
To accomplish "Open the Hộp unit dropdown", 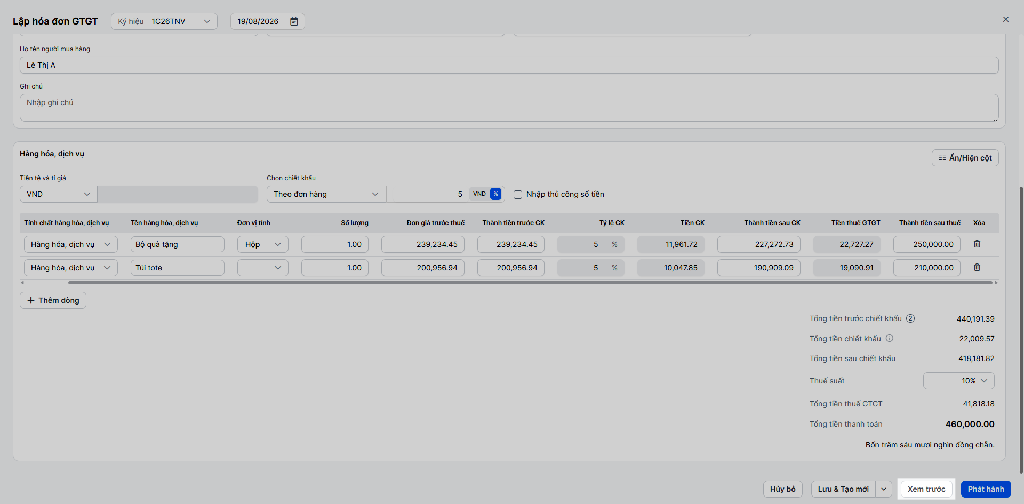I will point(263,244).
